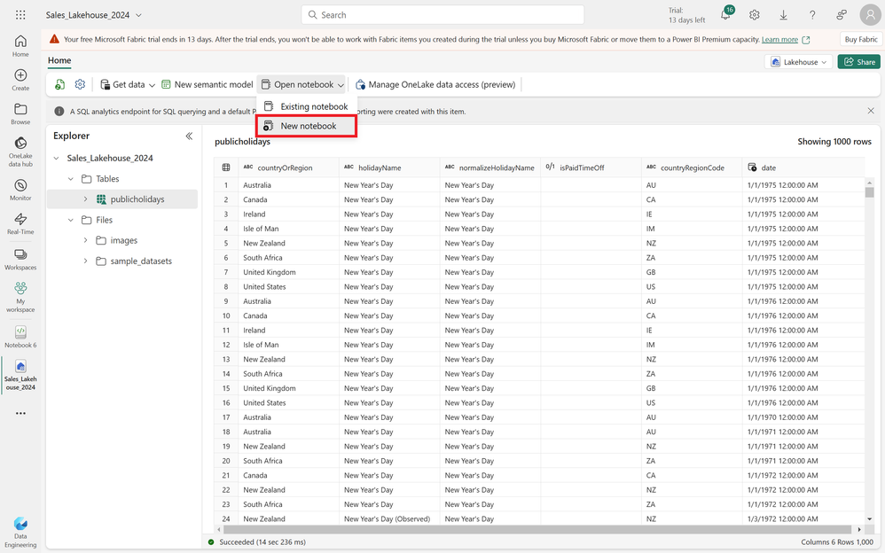Refresh the lakehouse from toolbar
885x553 pixels.
click(59, 85)
